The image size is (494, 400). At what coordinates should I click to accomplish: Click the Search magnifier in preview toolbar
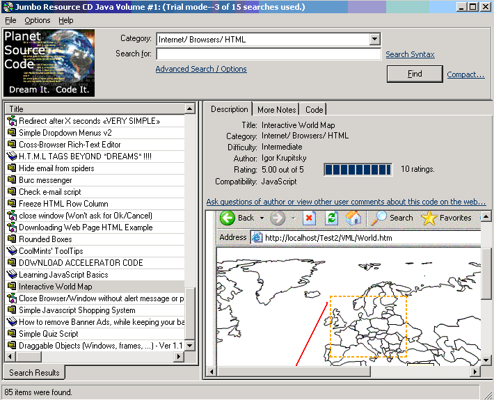379,218
